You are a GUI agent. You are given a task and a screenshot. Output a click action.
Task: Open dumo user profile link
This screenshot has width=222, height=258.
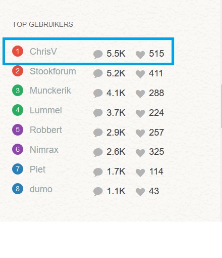pos(41,189)
